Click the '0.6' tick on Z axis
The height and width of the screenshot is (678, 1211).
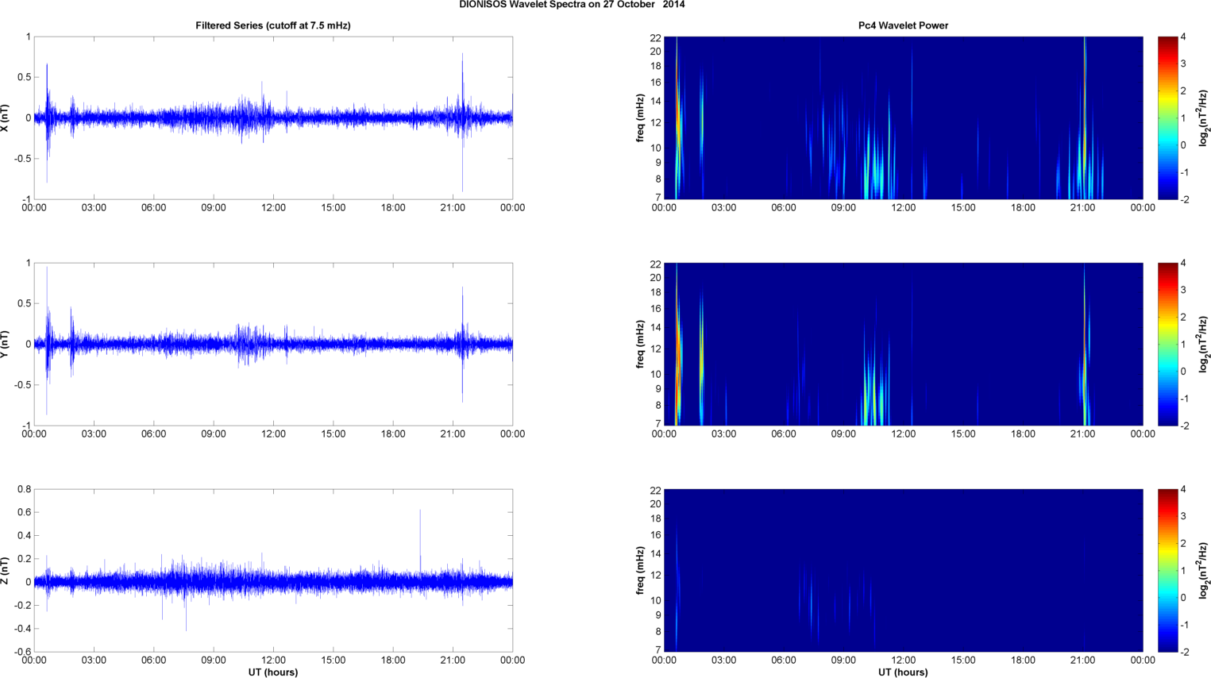click(24, 512)
